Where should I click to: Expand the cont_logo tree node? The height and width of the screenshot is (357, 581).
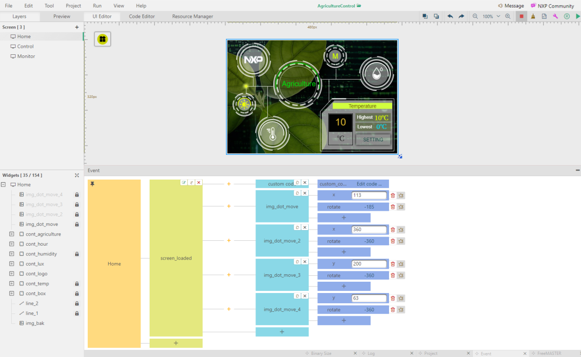point(11,274)
